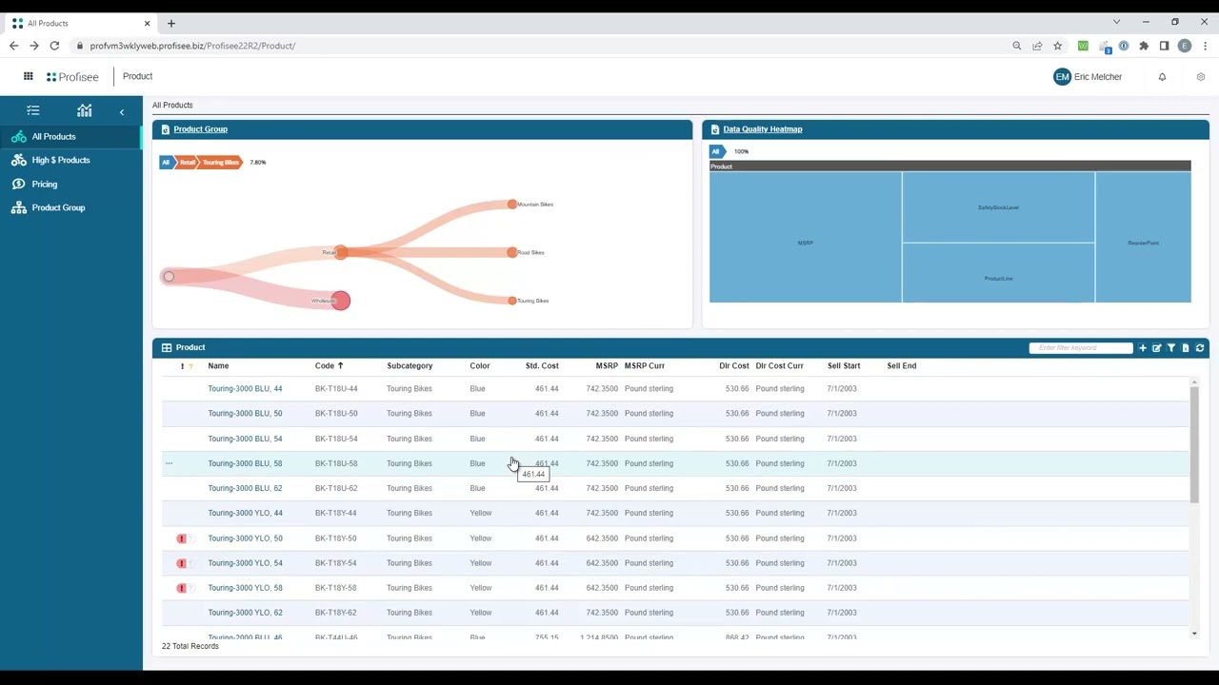
Task: Click the validation error icon on Touring-3000 YLO, 50
Action: coord(181,538)
